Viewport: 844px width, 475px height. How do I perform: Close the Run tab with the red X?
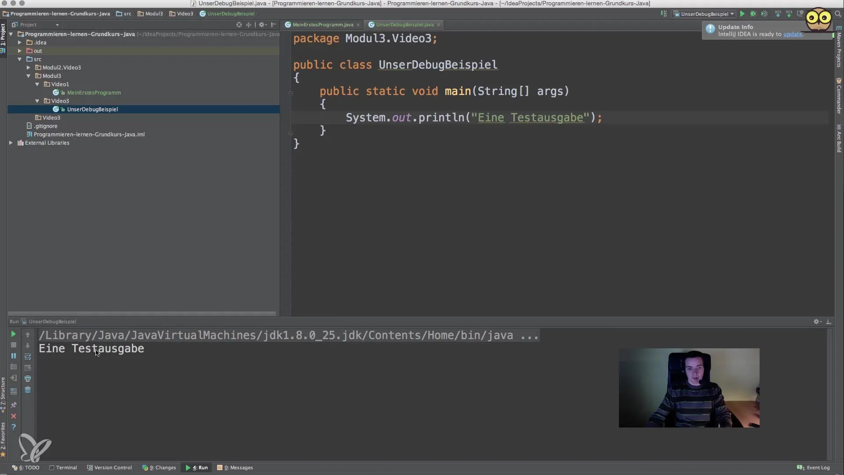pyautogui.click(x=13, y=416)
